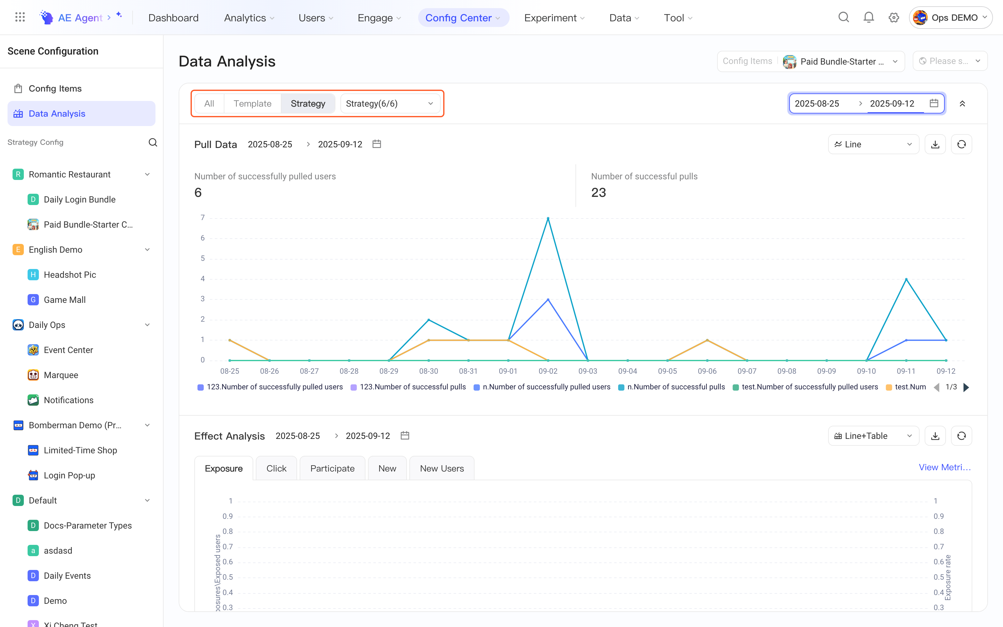Image resolution: width=1003 pixels, height=627 pixels.
Task: Select the All filter segment
Action: (x=209, y=103)
